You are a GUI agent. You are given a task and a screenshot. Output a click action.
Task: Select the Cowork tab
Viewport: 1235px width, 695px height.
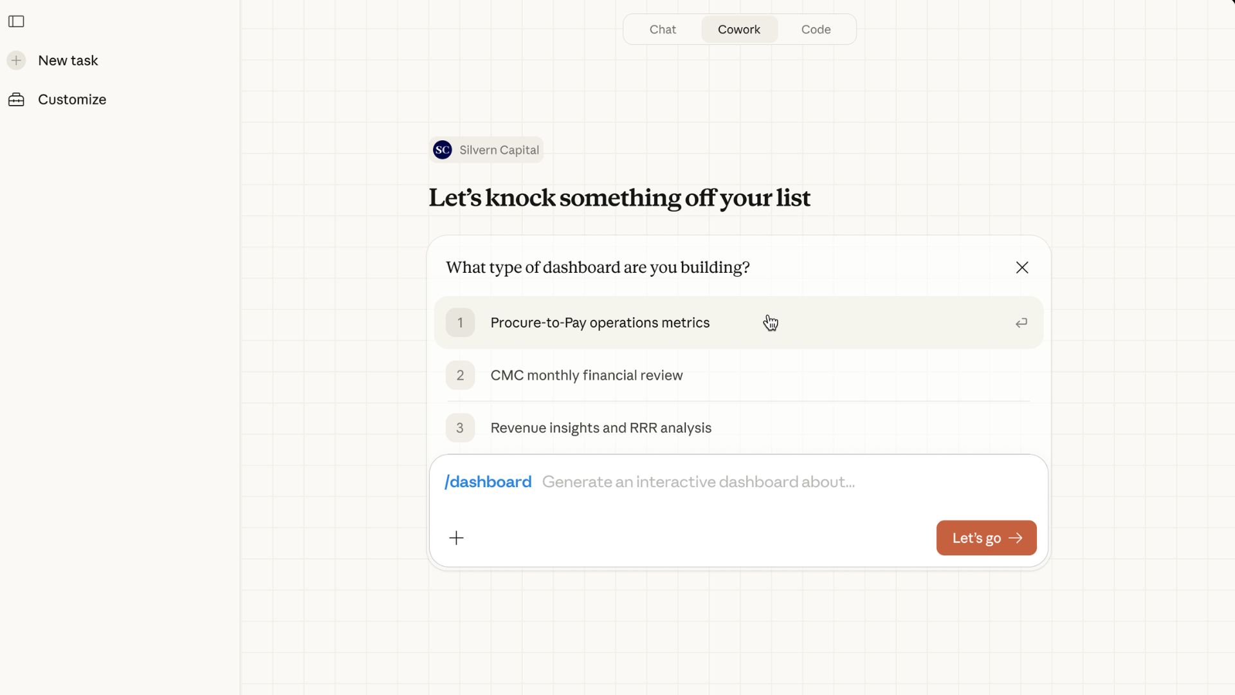point(738,30)
